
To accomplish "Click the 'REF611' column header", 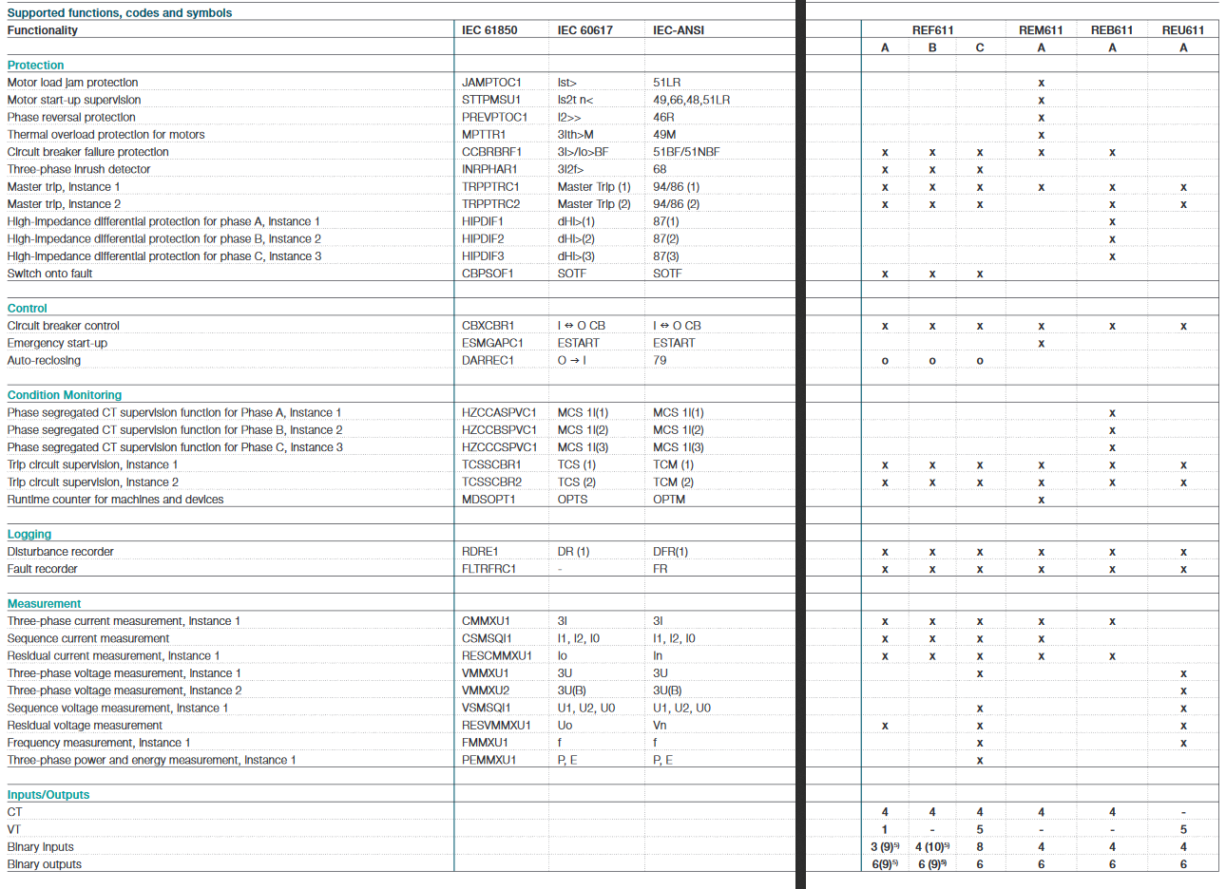I will (932, 30).
